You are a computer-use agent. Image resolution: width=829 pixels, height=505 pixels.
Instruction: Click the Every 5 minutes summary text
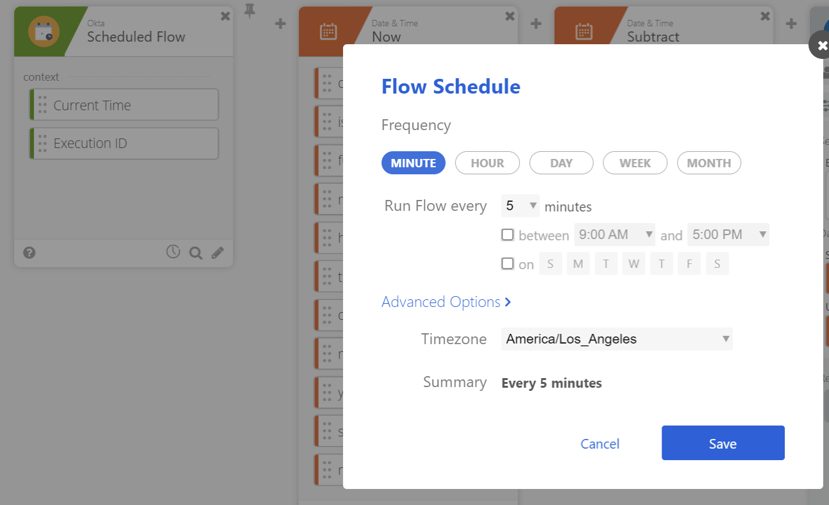(551, 383)
